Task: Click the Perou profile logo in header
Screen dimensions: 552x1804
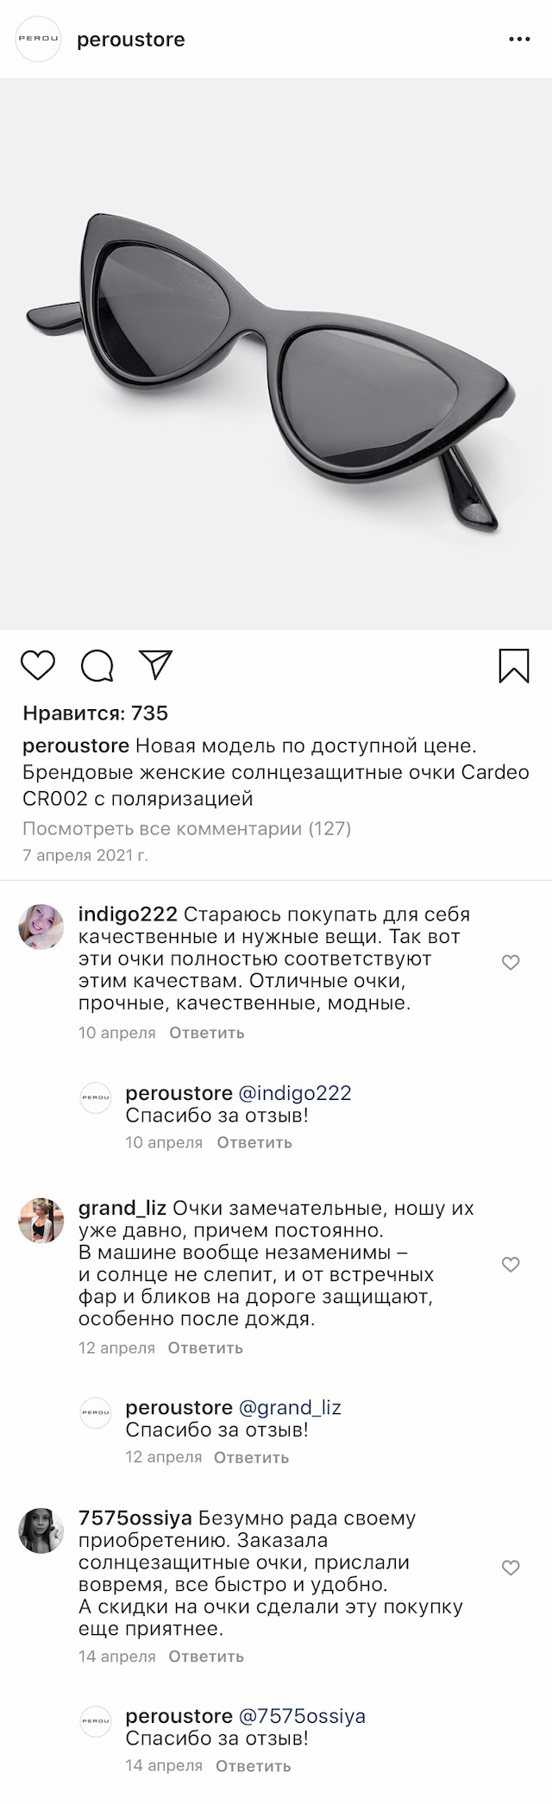Action: pos(39,40)
